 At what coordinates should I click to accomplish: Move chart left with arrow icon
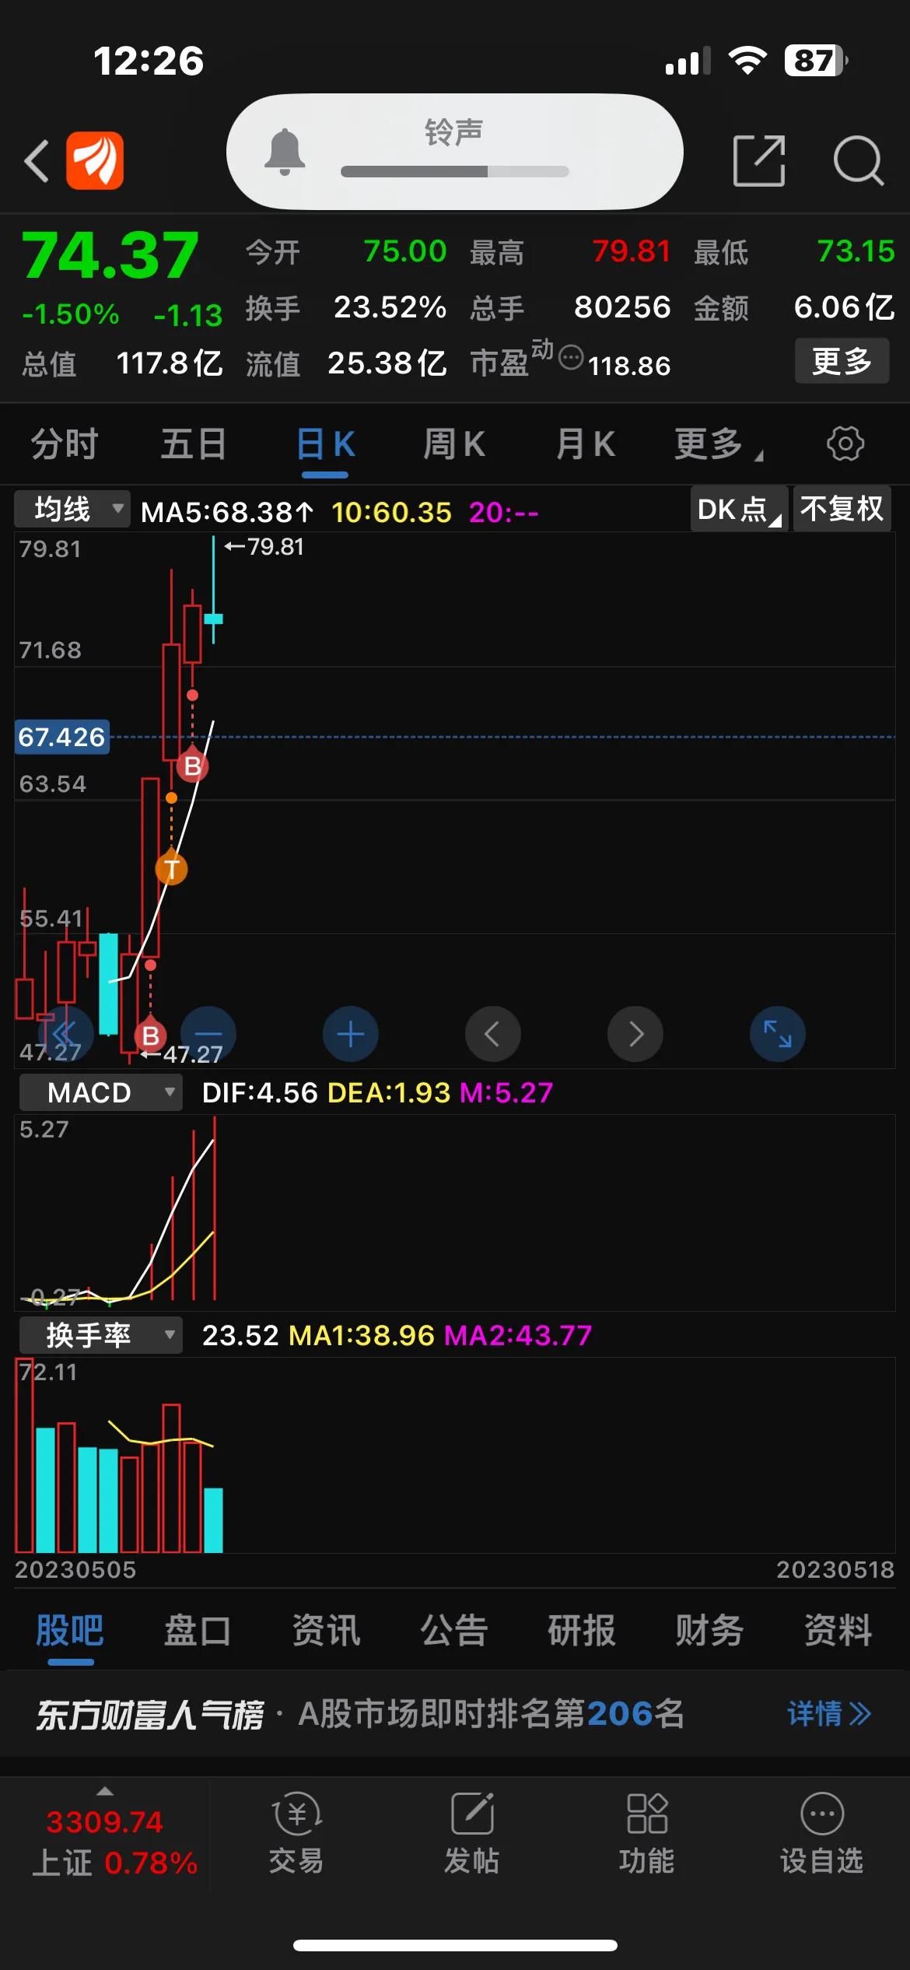click(493, 1034)
